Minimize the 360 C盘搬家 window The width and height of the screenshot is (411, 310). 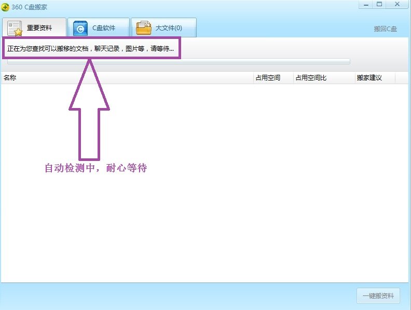click(x=366, y=5)
